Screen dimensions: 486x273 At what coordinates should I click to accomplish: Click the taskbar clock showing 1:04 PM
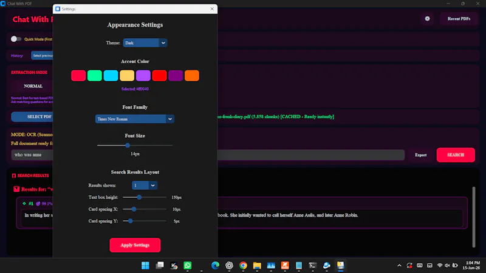pos(471,265)
